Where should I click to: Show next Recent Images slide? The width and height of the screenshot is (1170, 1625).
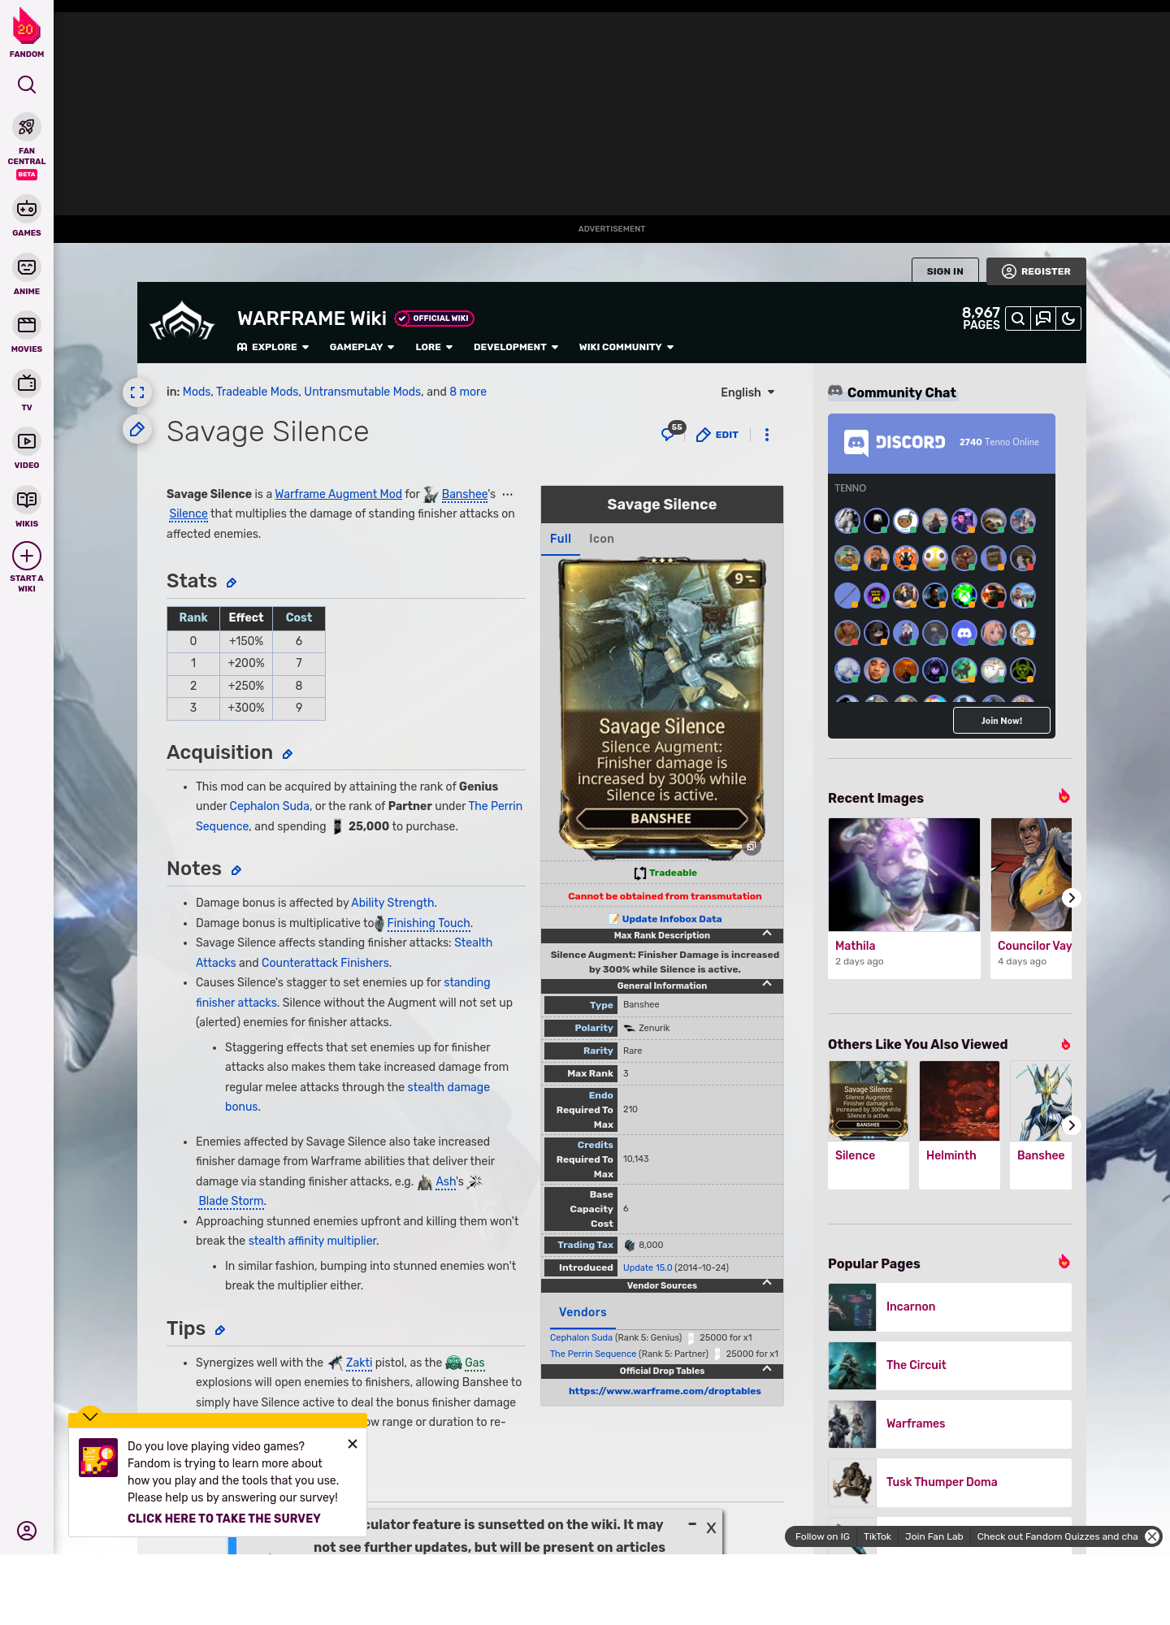tap(1072, 898)
